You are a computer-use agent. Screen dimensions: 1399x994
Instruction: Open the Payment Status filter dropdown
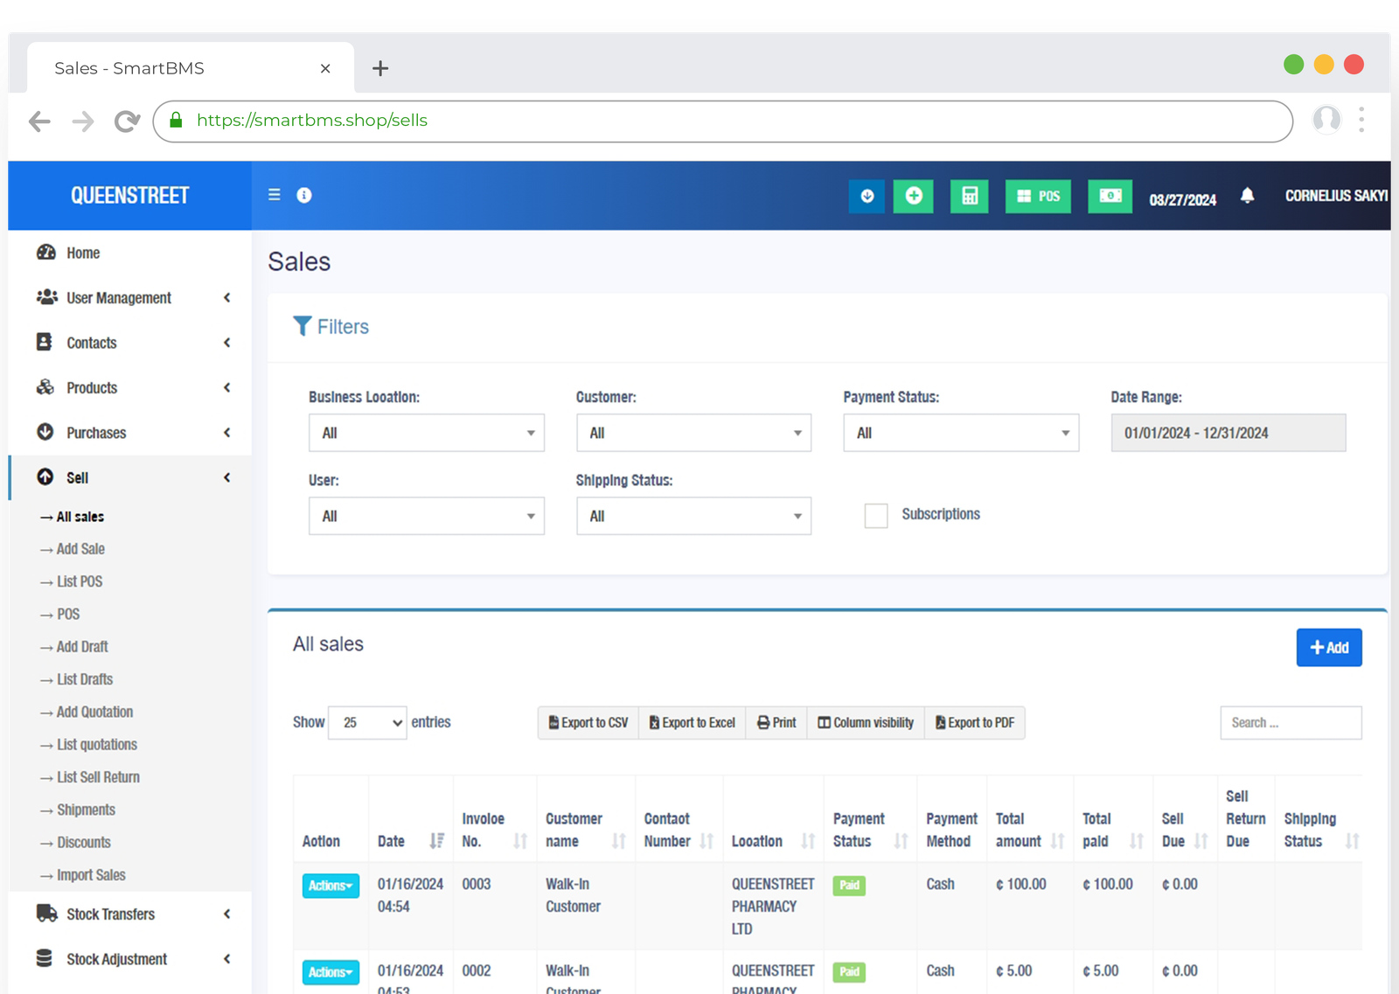pos(960,433)
